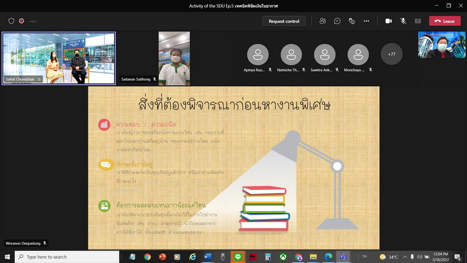Image resolution: width=467 pixels, height=263 pixels.
Task: Click Apinya participant avatar
Action: coord(258,54)
